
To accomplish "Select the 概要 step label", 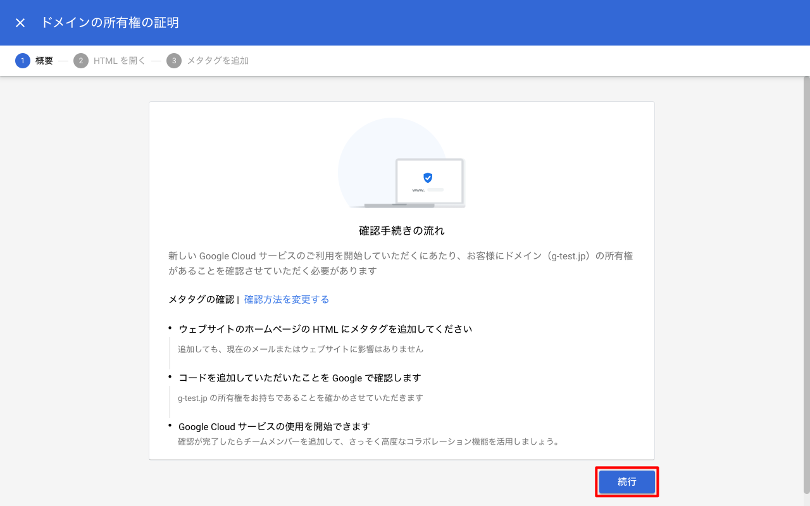I will coord(44,61).
